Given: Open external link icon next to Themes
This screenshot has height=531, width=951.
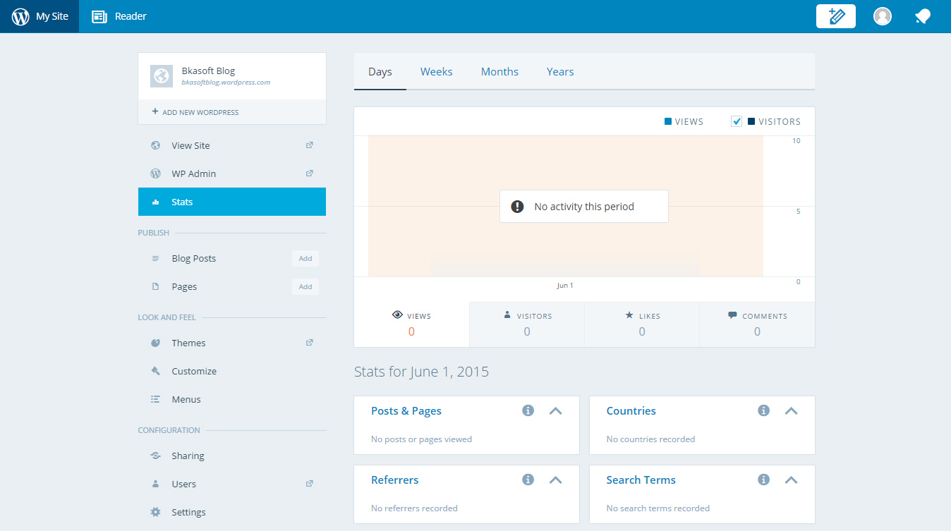Looking at the screenshot, I should click(x=309, y=343).
